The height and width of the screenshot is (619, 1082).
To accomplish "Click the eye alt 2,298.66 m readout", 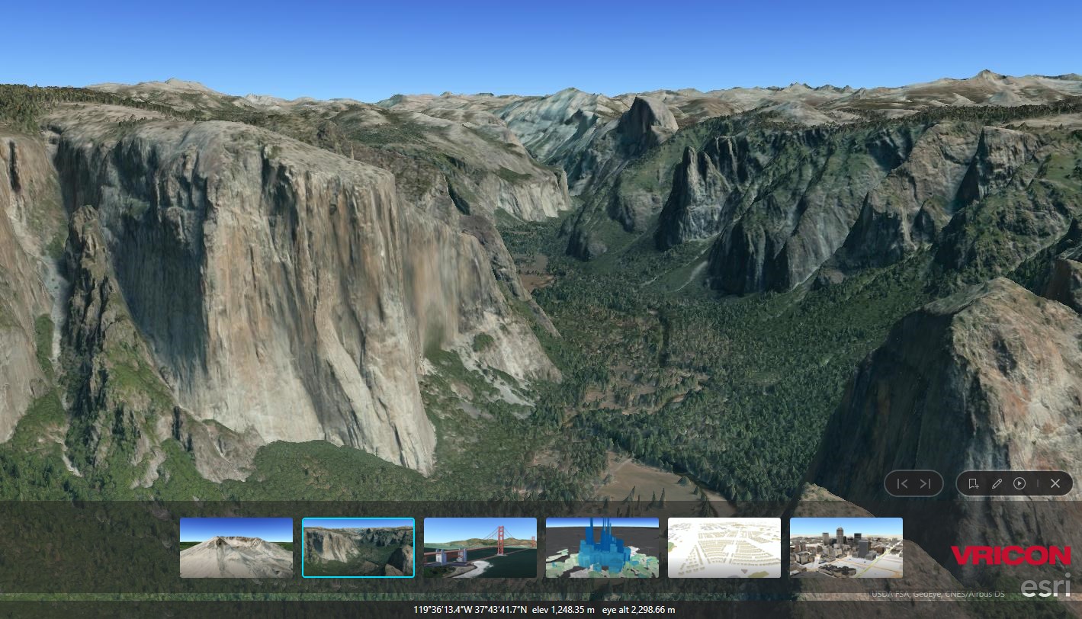I will point(639,610).
